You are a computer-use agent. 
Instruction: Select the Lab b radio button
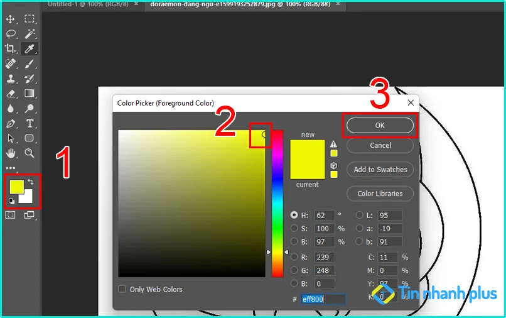359,241
